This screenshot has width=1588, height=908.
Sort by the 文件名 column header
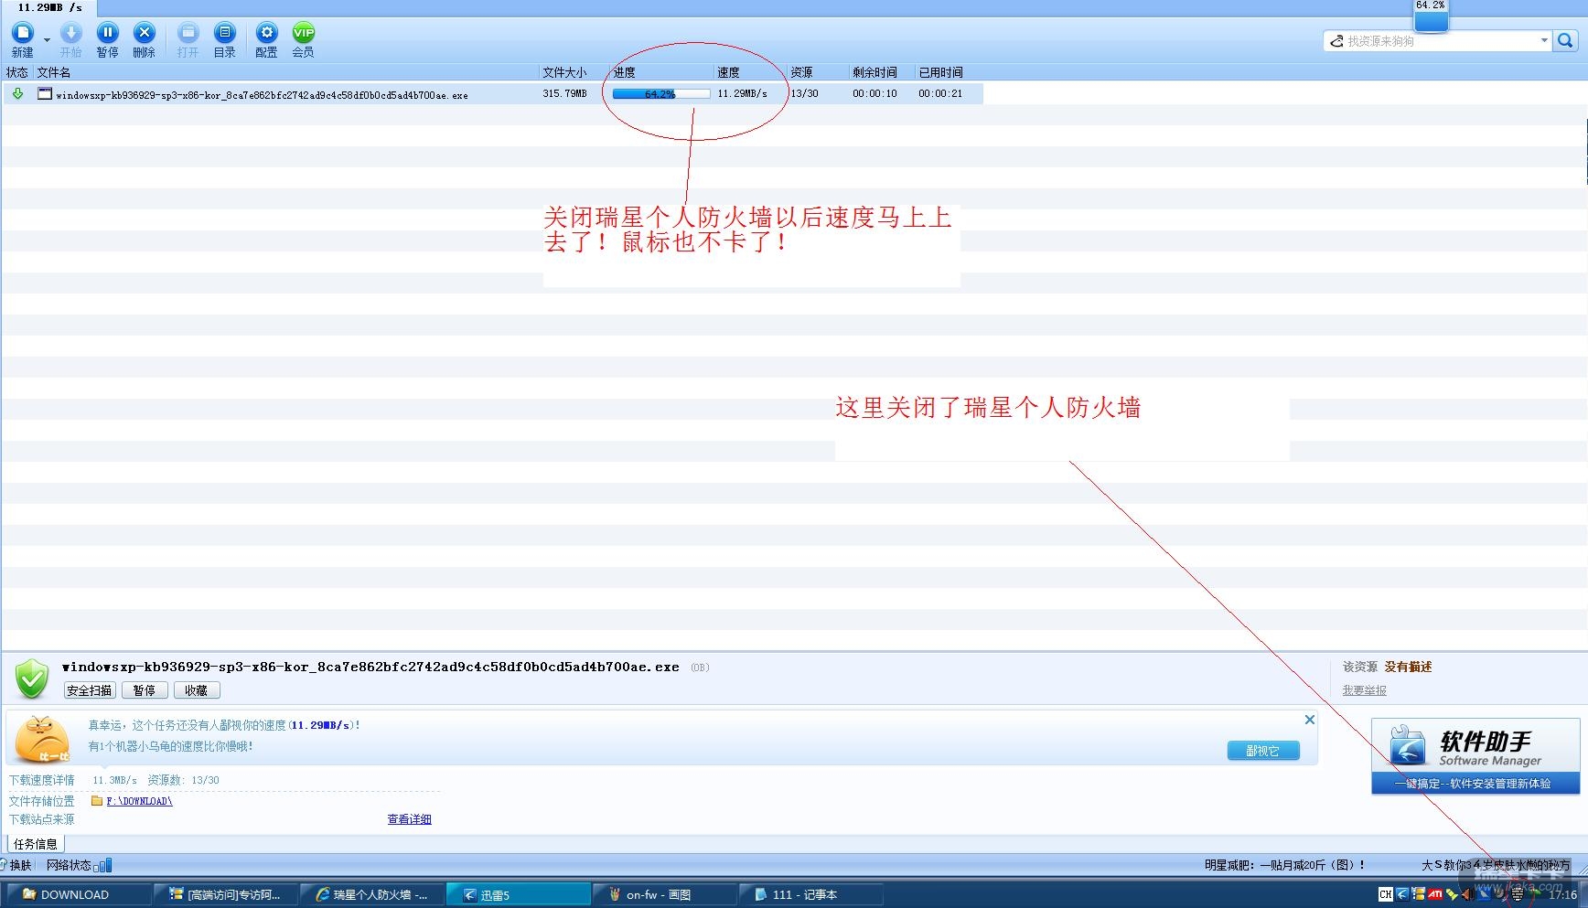54,72
